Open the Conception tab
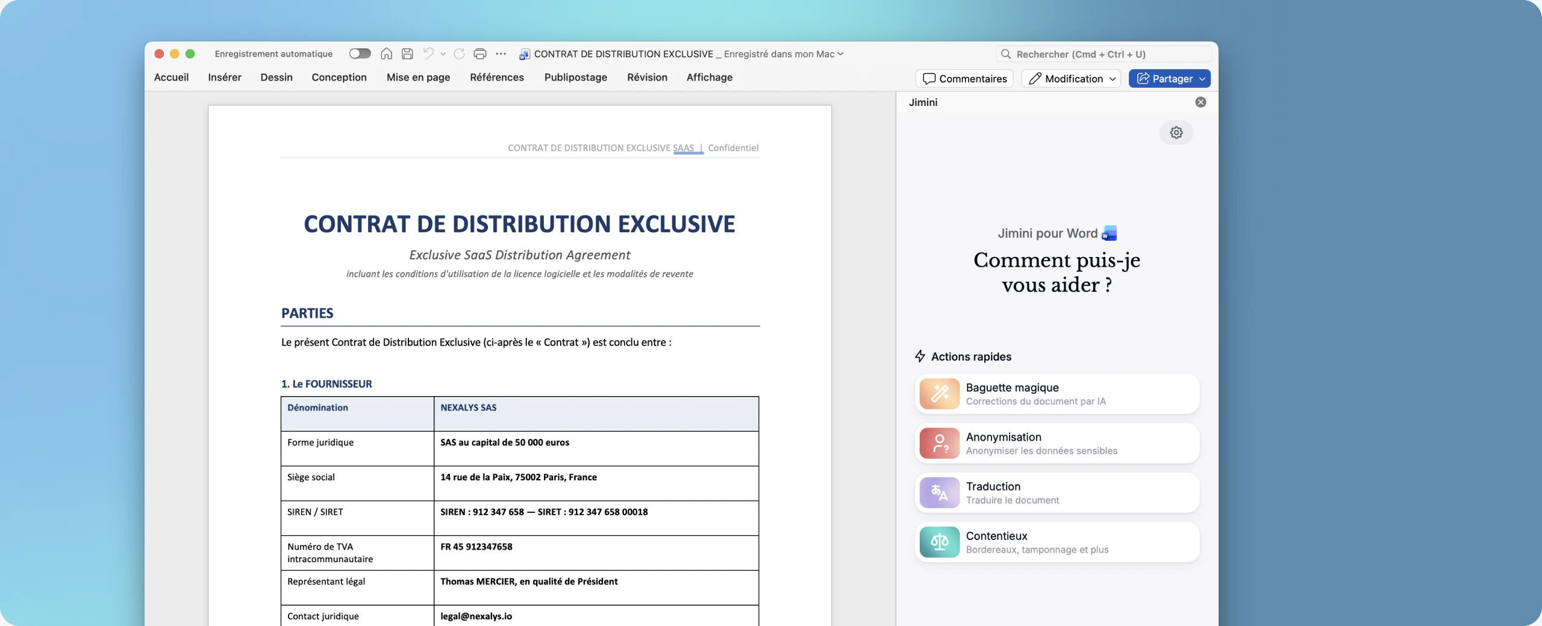1542x626 pixels. [x=339, y=77]
